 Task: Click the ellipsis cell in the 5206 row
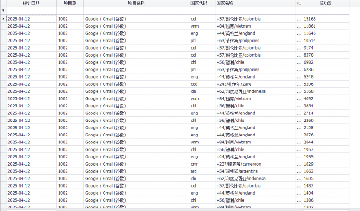(x=299, y=84)
